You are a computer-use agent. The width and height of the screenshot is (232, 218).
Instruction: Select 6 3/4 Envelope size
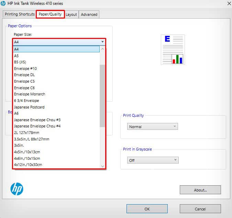(56, 101)
